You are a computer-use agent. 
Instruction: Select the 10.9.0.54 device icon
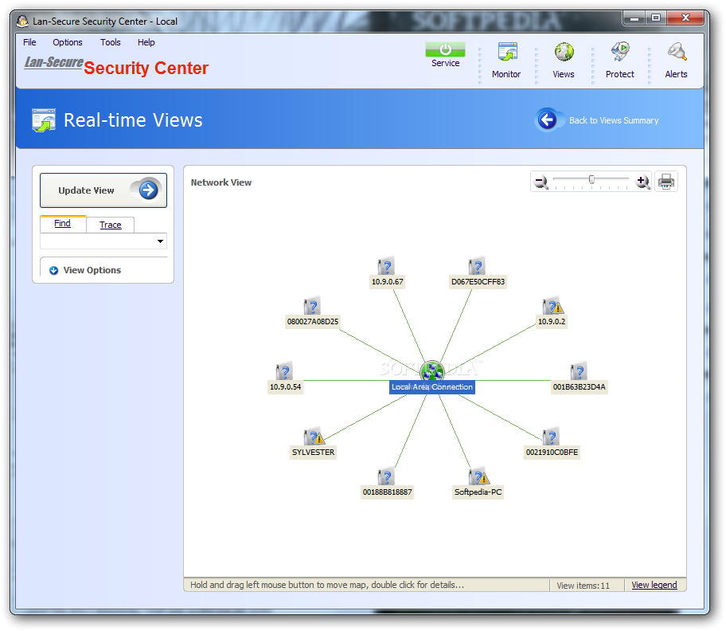pos(284,371)
